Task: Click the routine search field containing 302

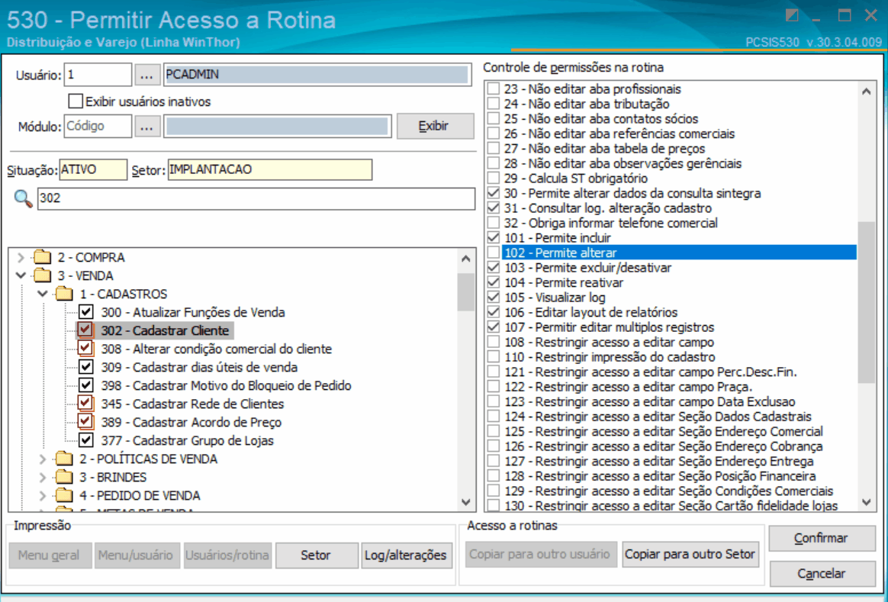Action: [256, 199]
